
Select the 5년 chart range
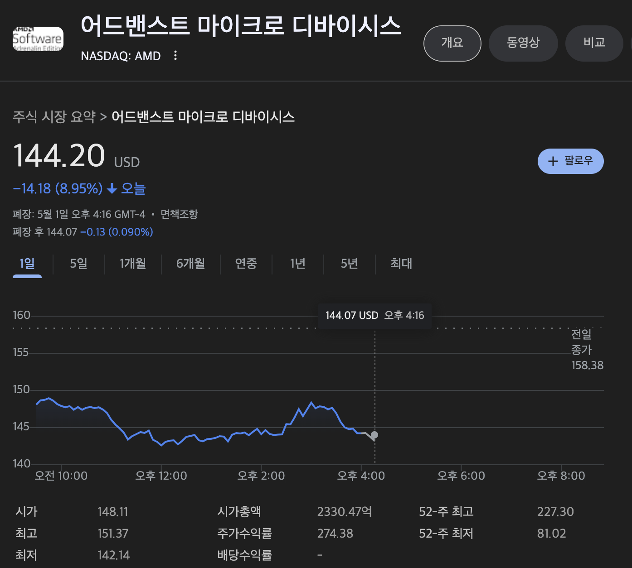tap(350, 264)
